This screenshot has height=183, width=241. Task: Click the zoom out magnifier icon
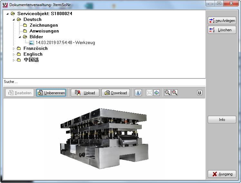pos(167,93)
